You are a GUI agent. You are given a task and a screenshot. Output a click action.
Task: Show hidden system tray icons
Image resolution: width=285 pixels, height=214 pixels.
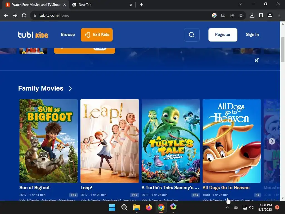click(x=227, y=207)
